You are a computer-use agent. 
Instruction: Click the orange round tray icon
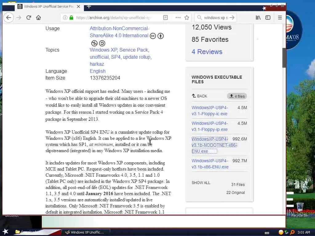click(281, 232)
